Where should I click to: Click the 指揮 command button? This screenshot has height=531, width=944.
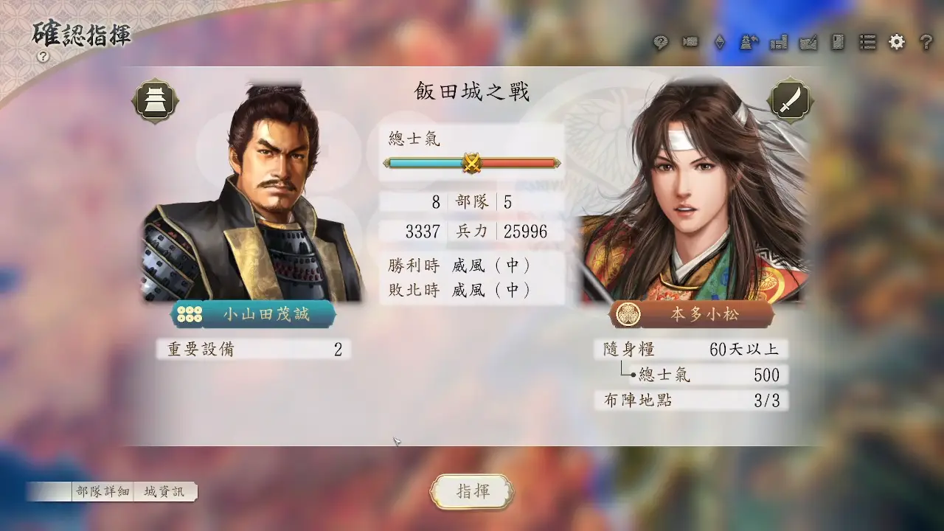point(472,492)
